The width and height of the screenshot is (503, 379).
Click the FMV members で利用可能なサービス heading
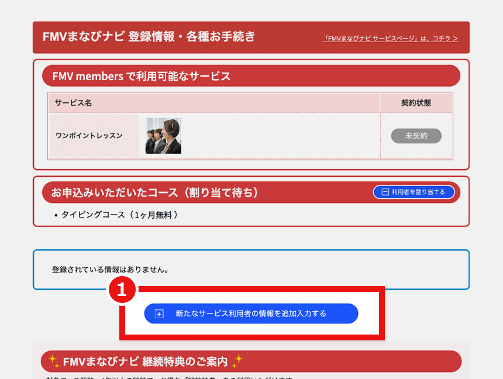coord(141,76)
